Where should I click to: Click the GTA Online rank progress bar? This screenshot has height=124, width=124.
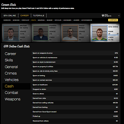113,35
